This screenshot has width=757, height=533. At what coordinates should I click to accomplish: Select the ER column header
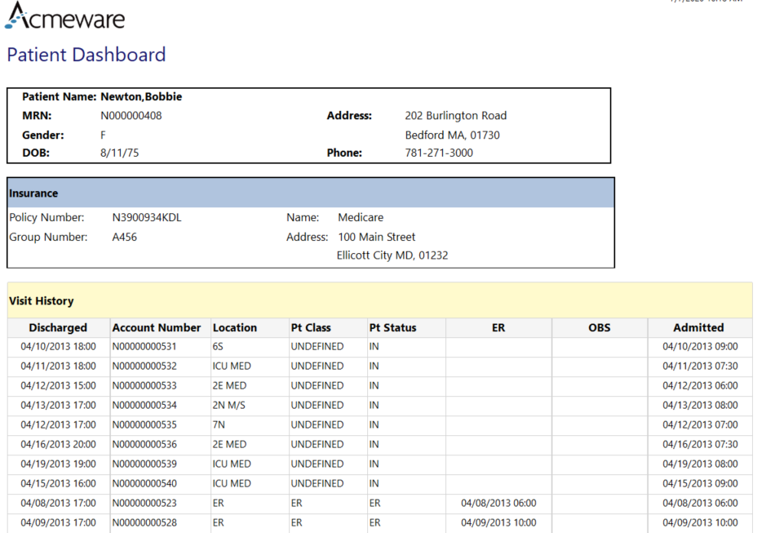498,328
